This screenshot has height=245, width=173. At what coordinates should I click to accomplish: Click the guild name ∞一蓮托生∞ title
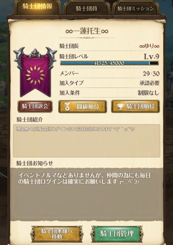87,31
